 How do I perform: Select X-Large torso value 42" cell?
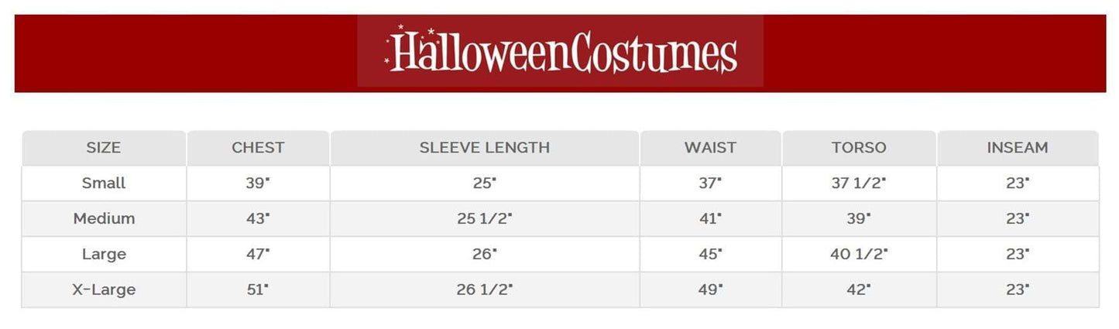858,290
